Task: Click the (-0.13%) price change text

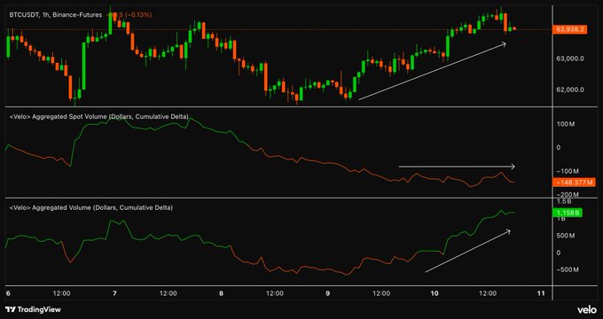Action: point(138,15)
